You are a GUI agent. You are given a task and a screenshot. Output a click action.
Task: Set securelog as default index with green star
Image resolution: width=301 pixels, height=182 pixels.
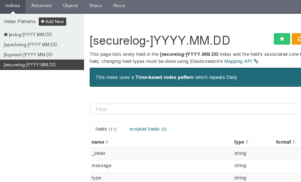pyautogui.click(x=282, y=39)
